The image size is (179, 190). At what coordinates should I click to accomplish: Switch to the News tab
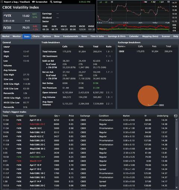coord(84,36)
